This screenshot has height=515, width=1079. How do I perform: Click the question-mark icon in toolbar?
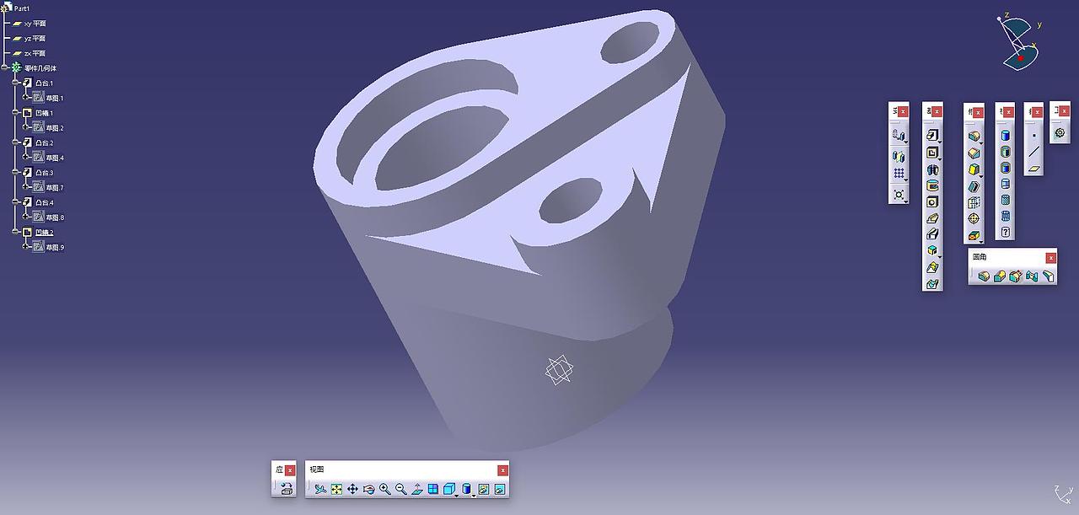[x=1005, y=232]
